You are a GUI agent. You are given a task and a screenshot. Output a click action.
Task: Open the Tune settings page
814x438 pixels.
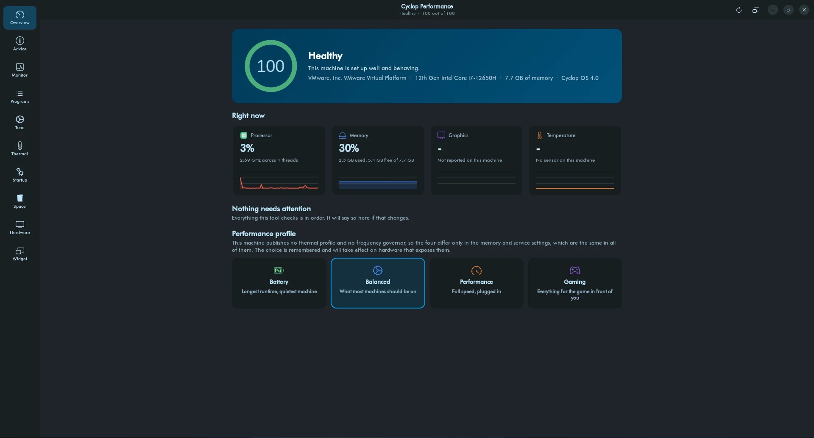[20, 123]
